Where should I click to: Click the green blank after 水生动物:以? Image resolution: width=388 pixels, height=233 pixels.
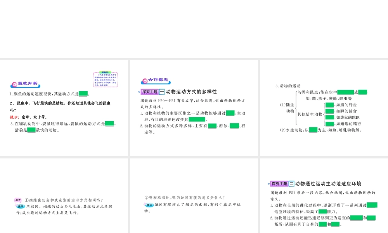313,129
